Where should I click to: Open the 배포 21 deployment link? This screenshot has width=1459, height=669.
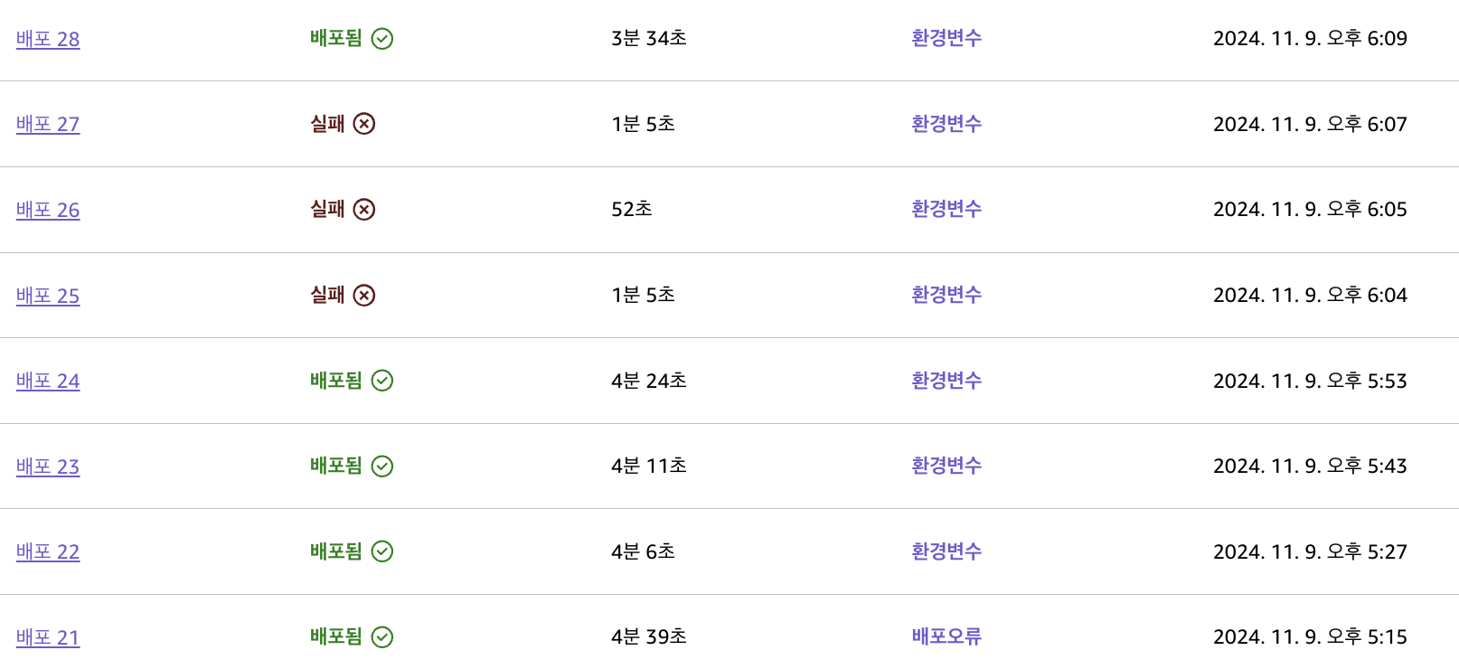(48, 637)
